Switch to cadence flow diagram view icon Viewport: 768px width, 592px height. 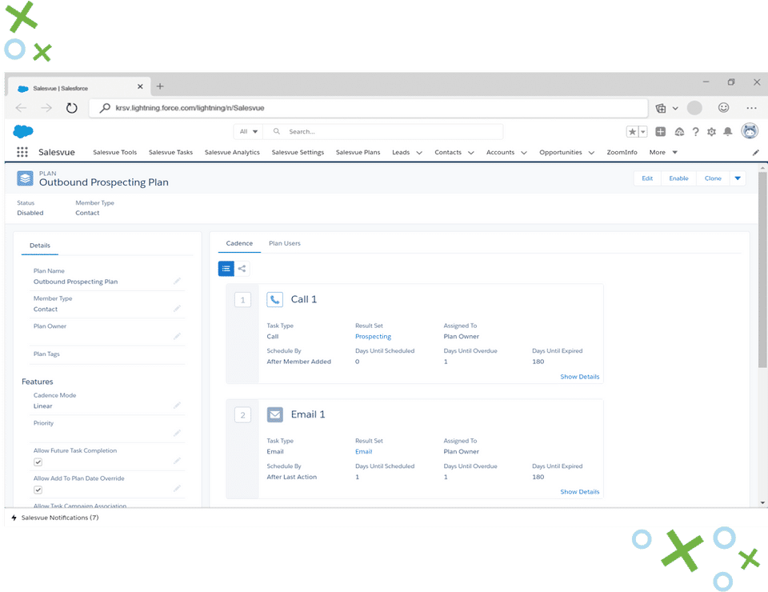tap(242, 268)
